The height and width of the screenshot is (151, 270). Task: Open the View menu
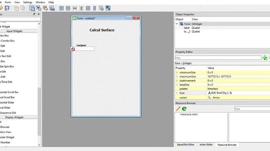tap(17, 2)
